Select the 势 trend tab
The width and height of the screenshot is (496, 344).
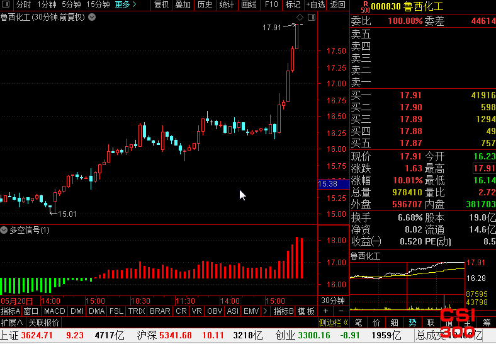[412, 323]
